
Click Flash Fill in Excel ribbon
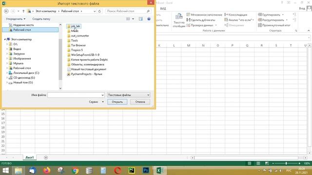204,15
